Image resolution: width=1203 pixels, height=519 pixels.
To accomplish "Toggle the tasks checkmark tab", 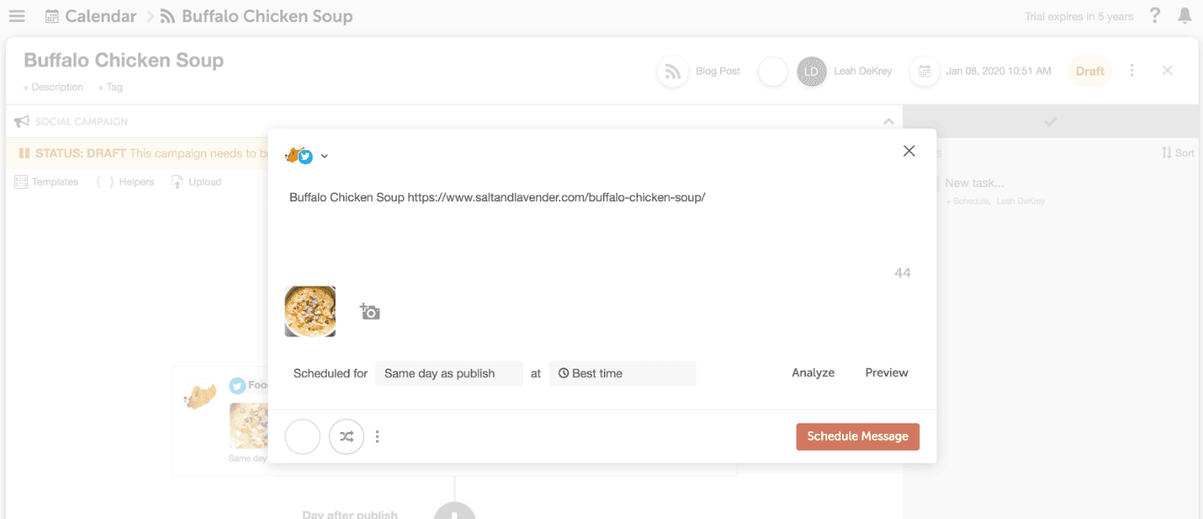I will [x=1050, y=121].
